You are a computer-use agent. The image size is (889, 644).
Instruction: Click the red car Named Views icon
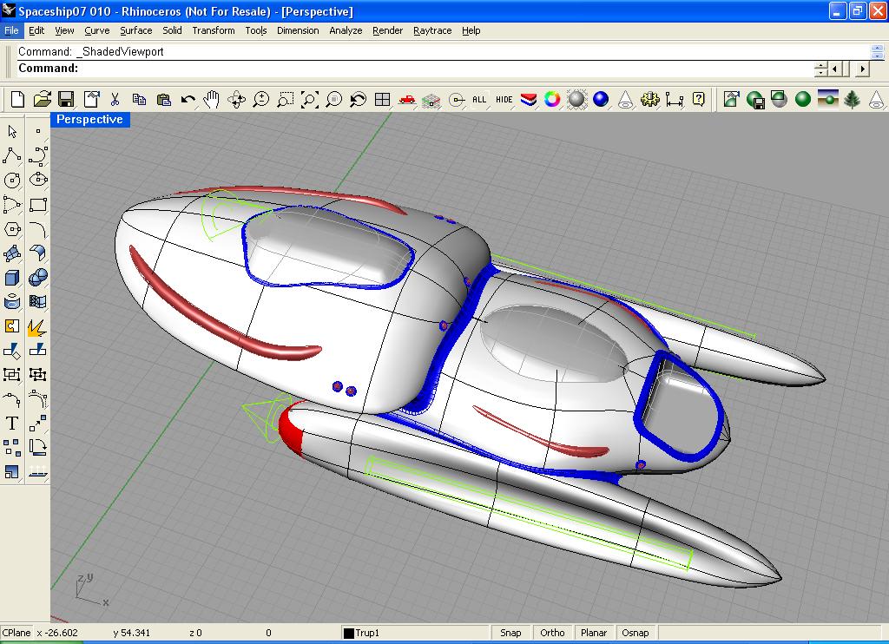[406, 100]
